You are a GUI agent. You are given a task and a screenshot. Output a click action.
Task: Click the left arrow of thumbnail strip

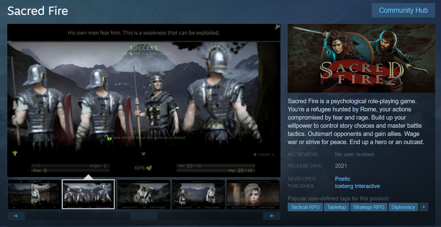coord(16,216)
